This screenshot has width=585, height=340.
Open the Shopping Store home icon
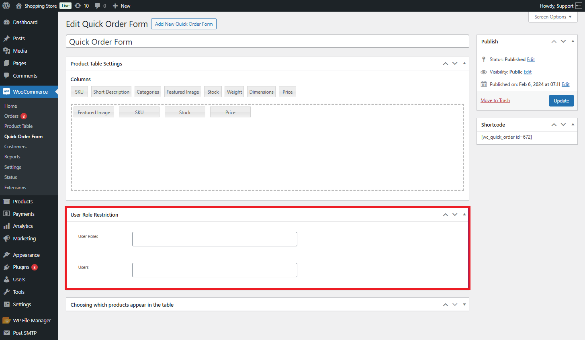pyautogui.click(x=19, y=6)
